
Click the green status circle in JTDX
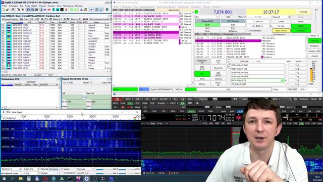[x=196, y=12]
